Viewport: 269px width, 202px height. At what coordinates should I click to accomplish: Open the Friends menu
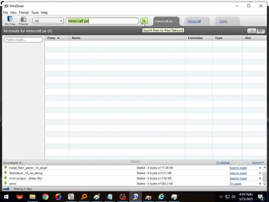point(24,13)
